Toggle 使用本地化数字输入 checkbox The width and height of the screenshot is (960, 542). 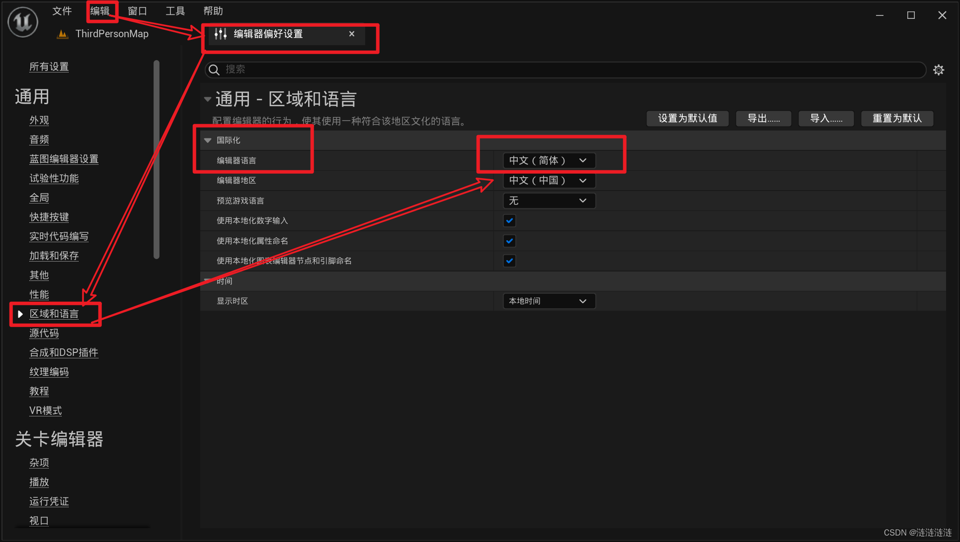click(x=509, y=220)
